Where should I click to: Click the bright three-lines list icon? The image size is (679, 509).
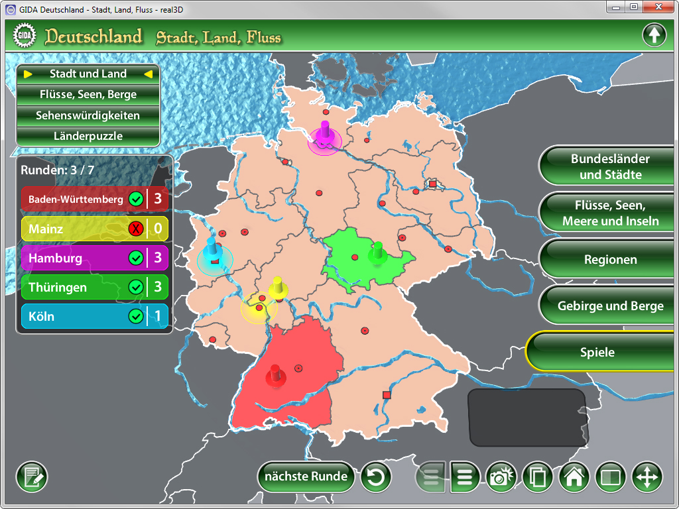465,477
